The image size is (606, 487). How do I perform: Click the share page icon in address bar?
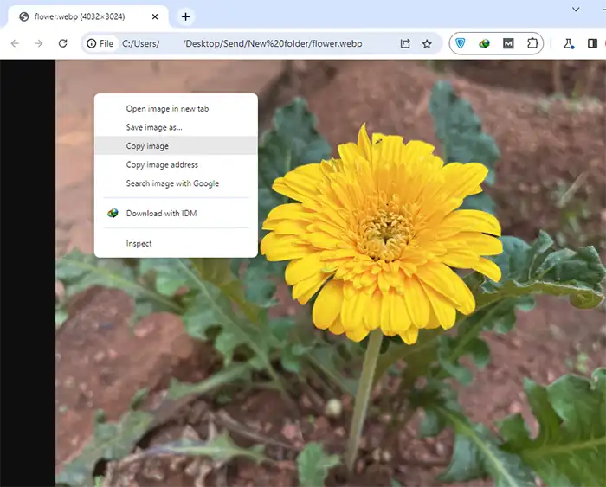coord(404,43)
